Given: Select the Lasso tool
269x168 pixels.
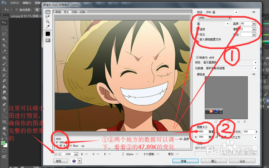Looking at the screenshot, I should click(x=4, y=34).
